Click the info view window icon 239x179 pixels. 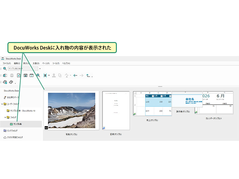coord(32,75)
